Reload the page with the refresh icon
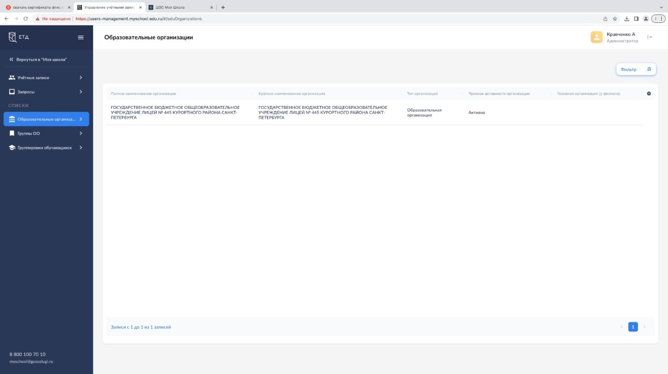 click(x=26, y=19)
